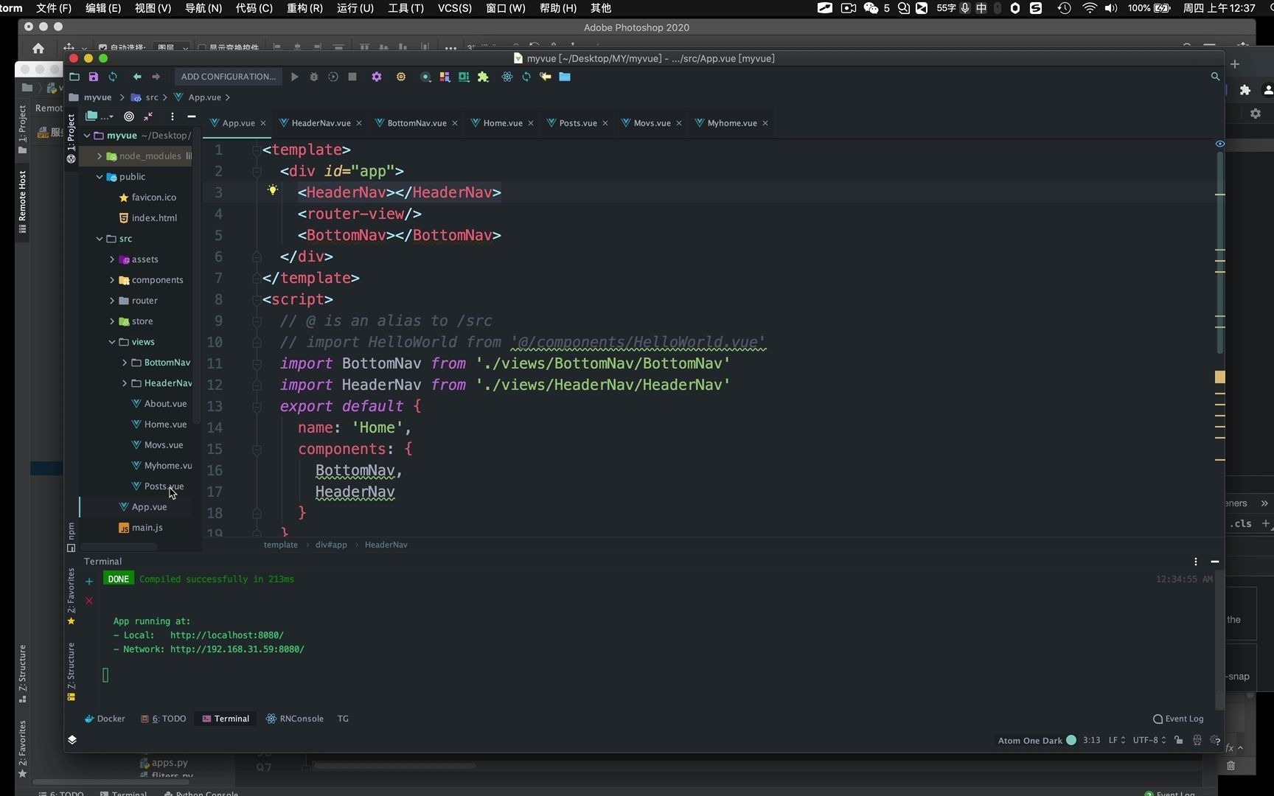Expand the components folder
This screenshot has height=796, width=1274.
pyautogui.click(x=112, y=280)
